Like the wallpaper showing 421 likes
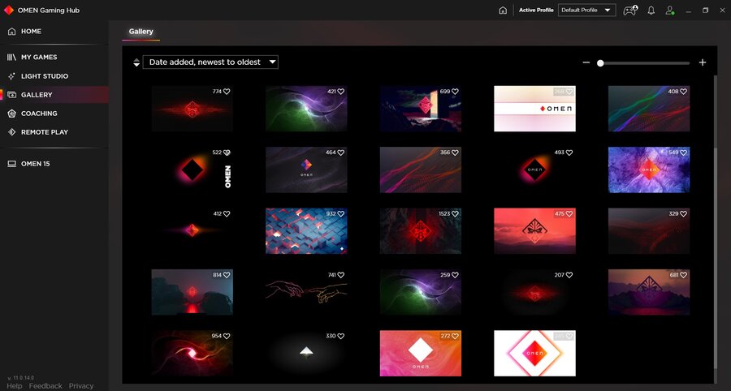731x391 pixels. (341, 92)
